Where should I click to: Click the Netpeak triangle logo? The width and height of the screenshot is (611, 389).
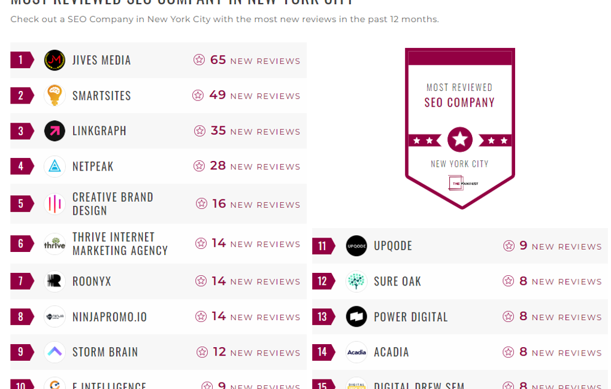point(55,166)
